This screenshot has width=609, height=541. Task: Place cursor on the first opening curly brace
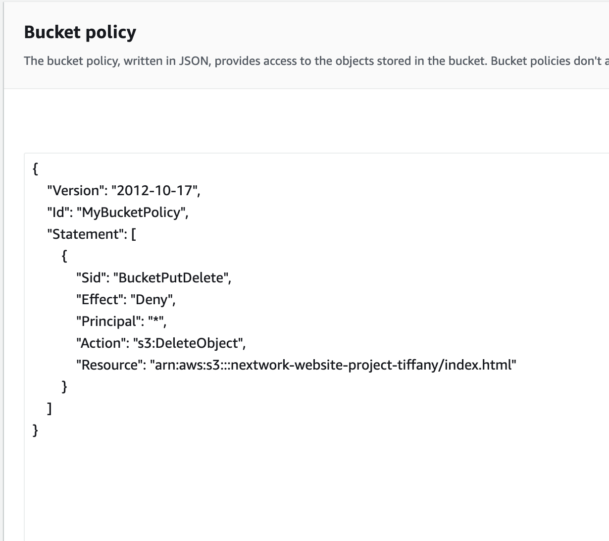tap(35, 169)
